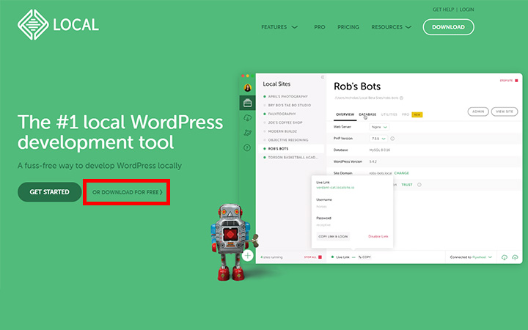528x330 pixels.
Task: Click the info icon beside PHP Version
Action: click(392, 139)
